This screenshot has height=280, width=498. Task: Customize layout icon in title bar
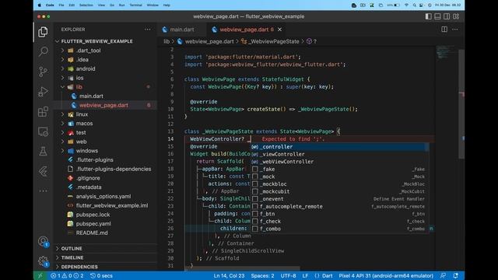pos(456,16)
